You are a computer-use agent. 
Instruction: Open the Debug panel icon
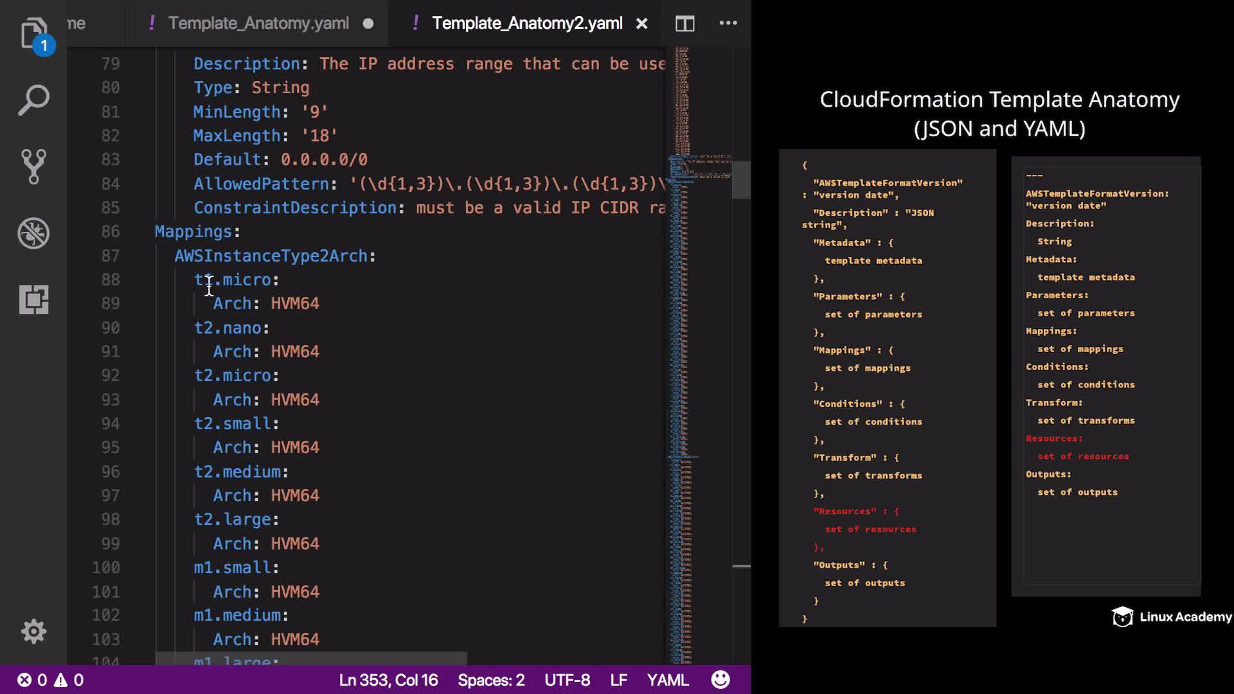point(33,233)
